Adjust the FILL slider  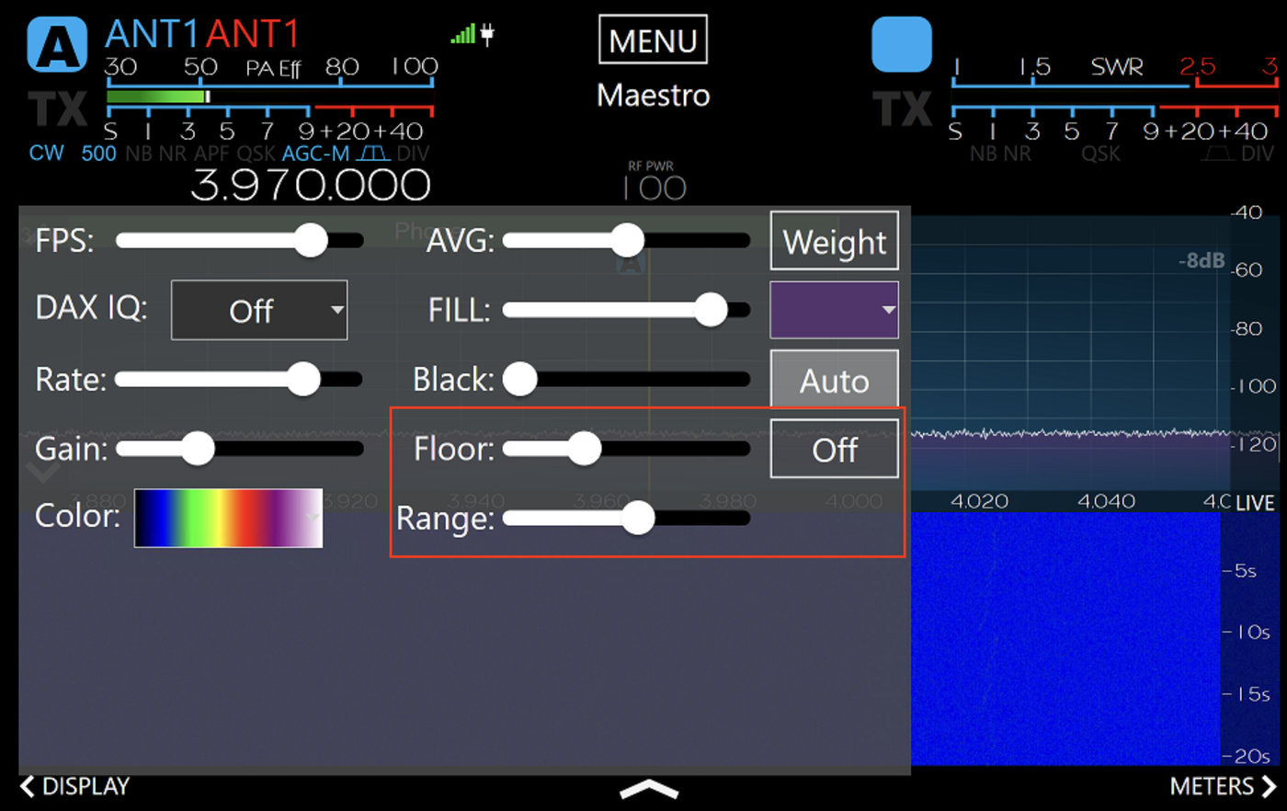(x=626, y=310)
